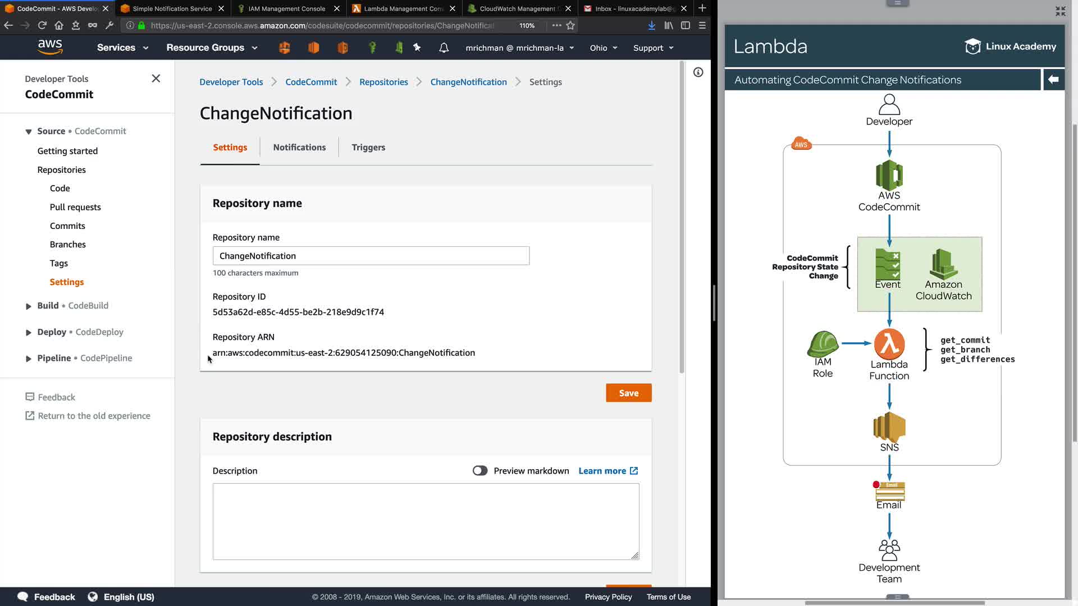Expand the Build CodeBuild section
The image size is (1078, 606).
(29, 306)
